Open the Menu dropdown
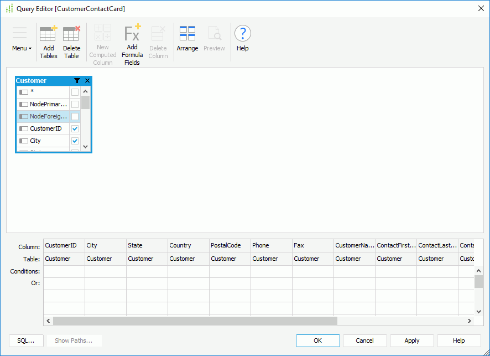Image resolution: width=490 pixels, height=356 pixels. point(20,39)
